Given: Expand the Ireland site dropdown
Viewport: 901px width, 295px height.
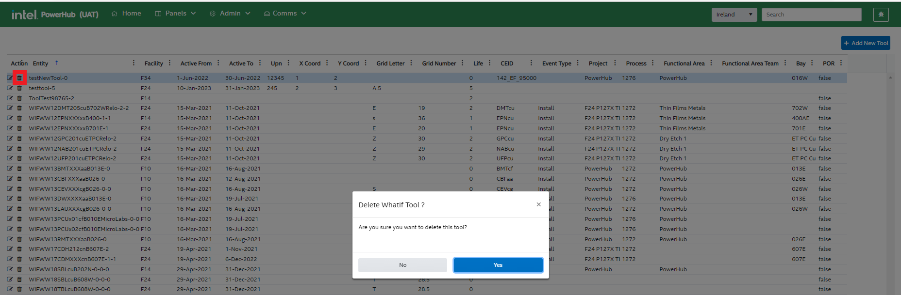Looking at the screenshot, I should [734, 15].
